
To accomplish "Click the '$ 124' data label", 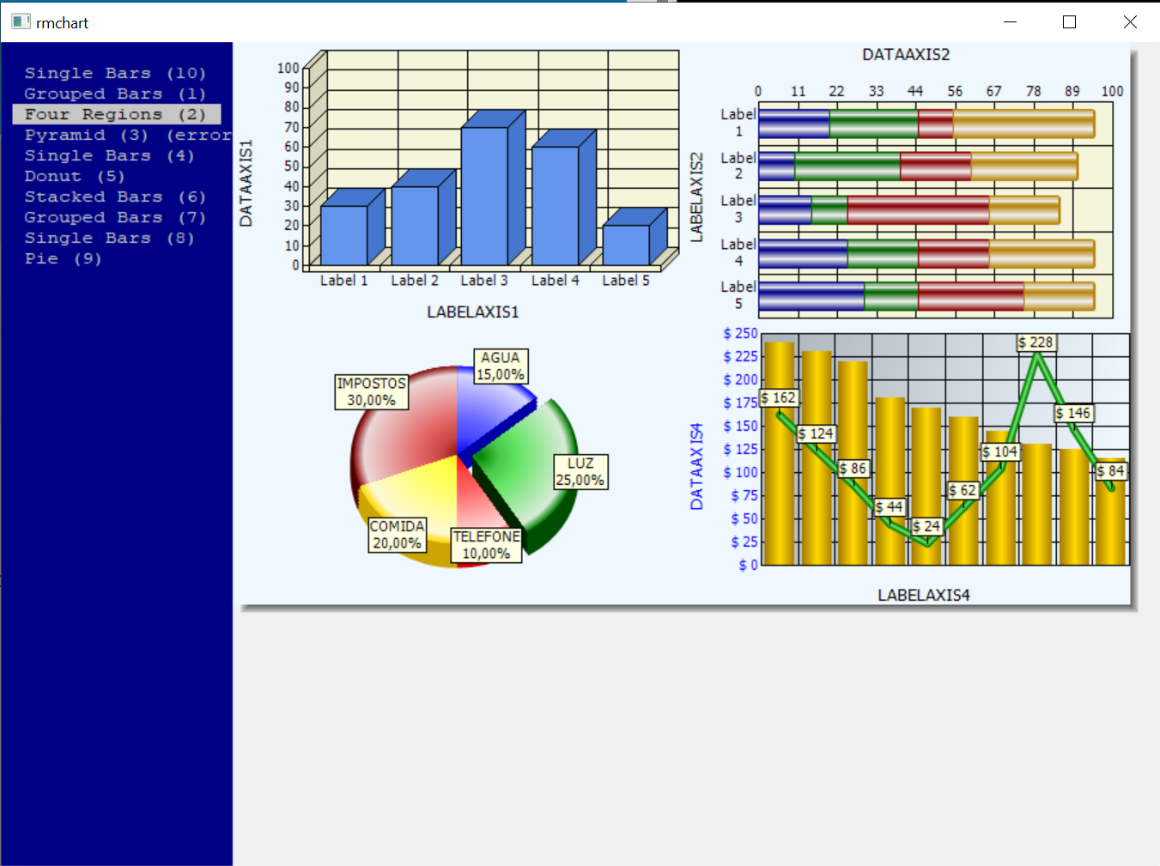I will pos(817,434).
